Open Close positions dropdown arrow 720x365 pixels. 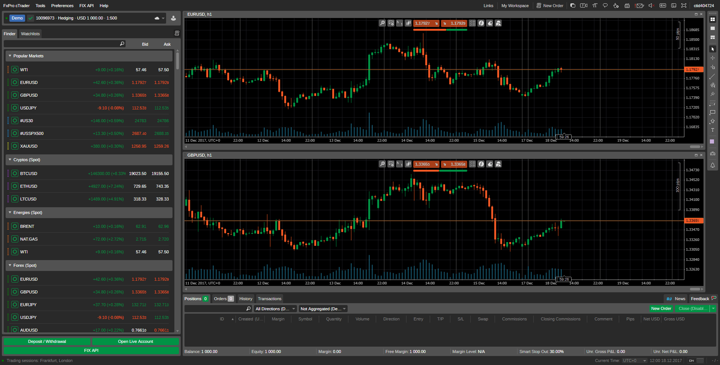coord(713,308)
